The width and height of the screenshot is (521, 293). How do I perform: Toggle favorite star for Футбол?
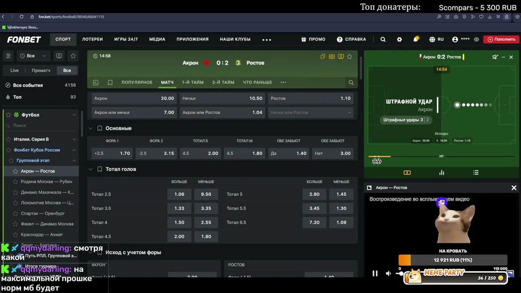8,115
